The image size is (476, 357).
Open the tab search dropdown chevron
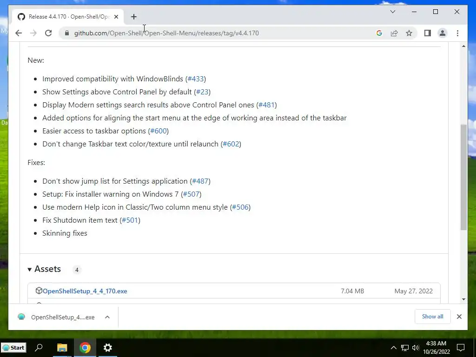pos(392,12)
